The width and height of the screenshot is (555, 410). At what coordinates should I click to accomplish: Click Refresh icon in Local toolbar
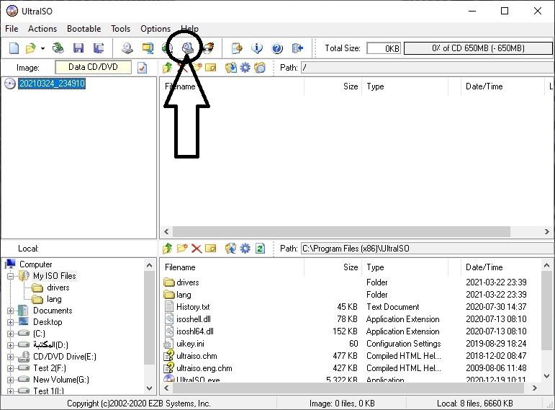(x=260, y=249)
